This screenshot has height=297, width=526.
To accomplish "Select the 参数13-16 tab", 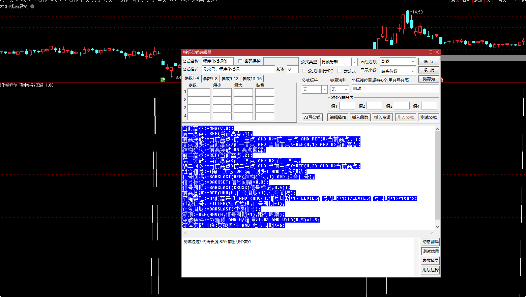I will [252, 79].
